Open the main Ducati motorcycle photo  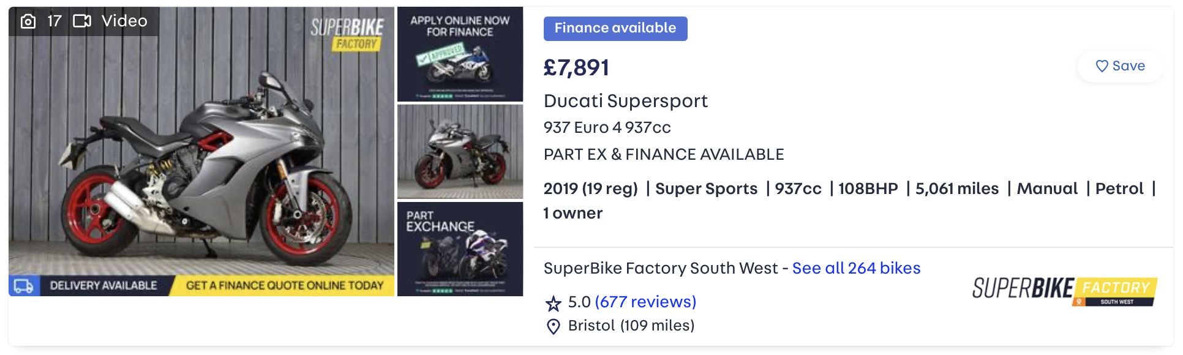pos(201,151)
